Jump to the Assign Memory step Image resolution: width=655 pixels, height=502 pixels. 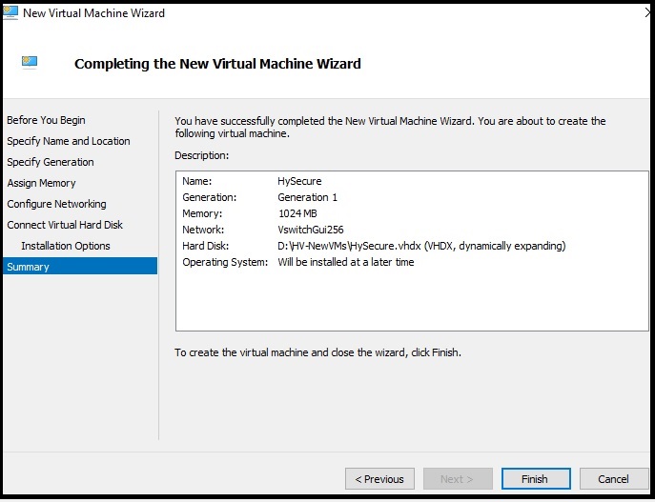(x=41, y=183)
